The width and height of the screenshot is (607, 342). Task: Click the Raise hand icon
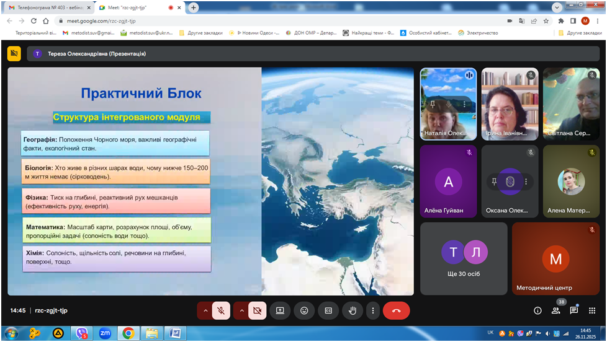(x=353, y=310)
